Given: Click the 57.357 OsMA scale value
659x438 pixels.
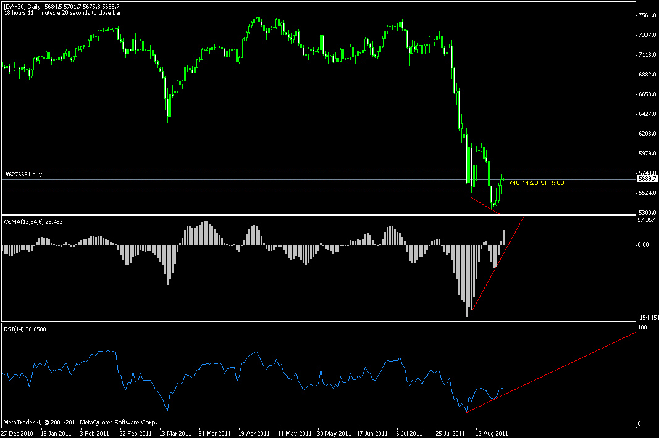Looking at the screenshot, I should pyautogui.click(x=647, y=220).
